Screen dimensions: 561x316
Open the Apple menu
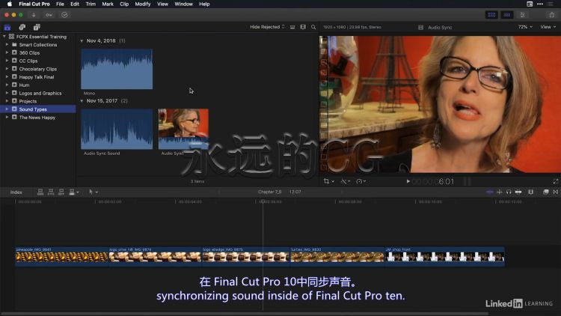point(10,4)
